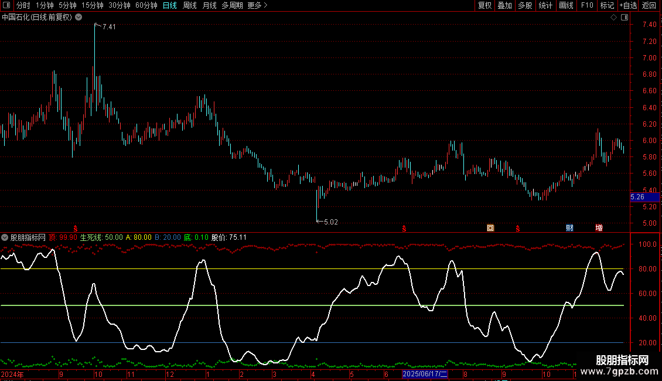Click the 6.00 price axis label
The width and height of the screenshot is (662, 381).
click(x=649, y=140)
